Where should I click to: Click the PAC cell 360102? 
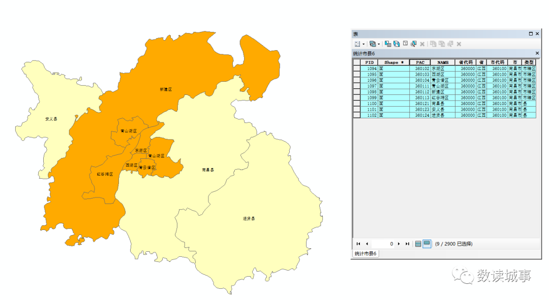pyautogui.click(x=420, y=69)
